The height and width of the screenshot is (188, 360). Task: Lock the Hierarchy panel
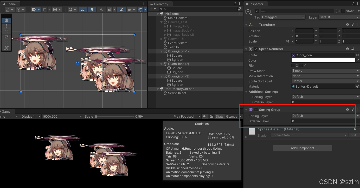[235, 4]
